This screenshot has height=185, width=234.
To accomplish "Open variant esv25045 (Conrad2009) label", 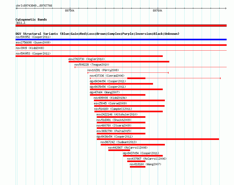I will (110, 103).
